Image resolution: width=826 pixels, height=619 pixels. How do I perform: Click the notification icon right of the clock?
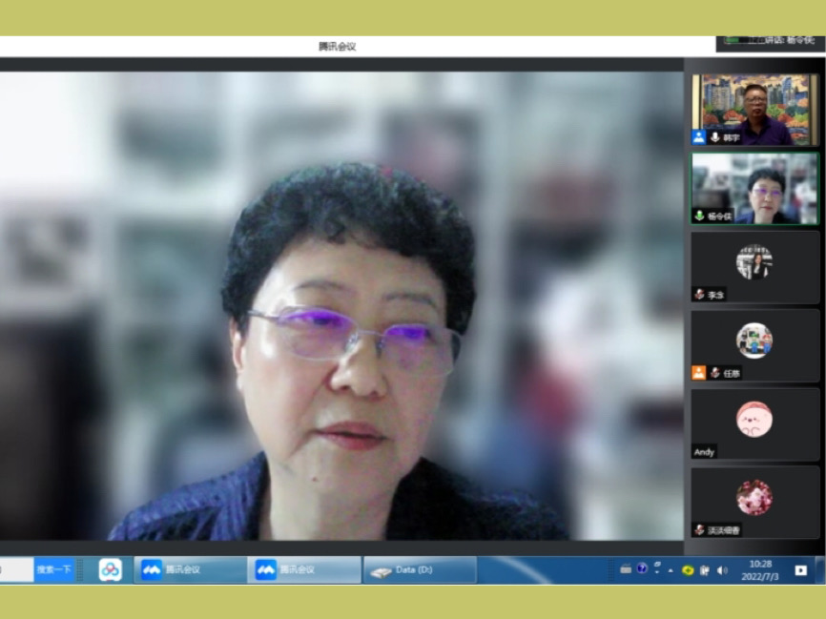click(x=800, y=570)
